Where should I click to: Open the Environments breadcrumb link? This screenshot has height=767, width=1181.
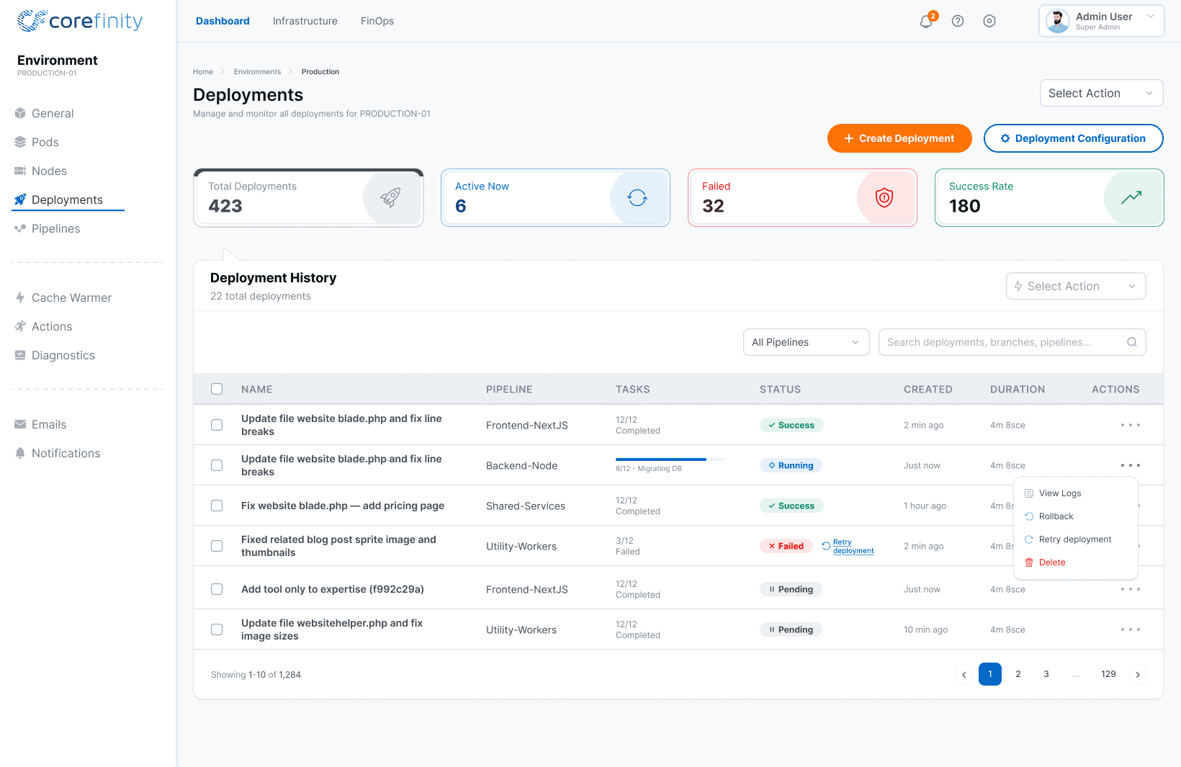(x=257, y=71)
